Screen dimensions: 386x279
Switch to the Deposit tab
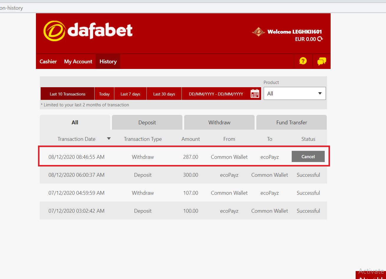[x=147, y=122]
